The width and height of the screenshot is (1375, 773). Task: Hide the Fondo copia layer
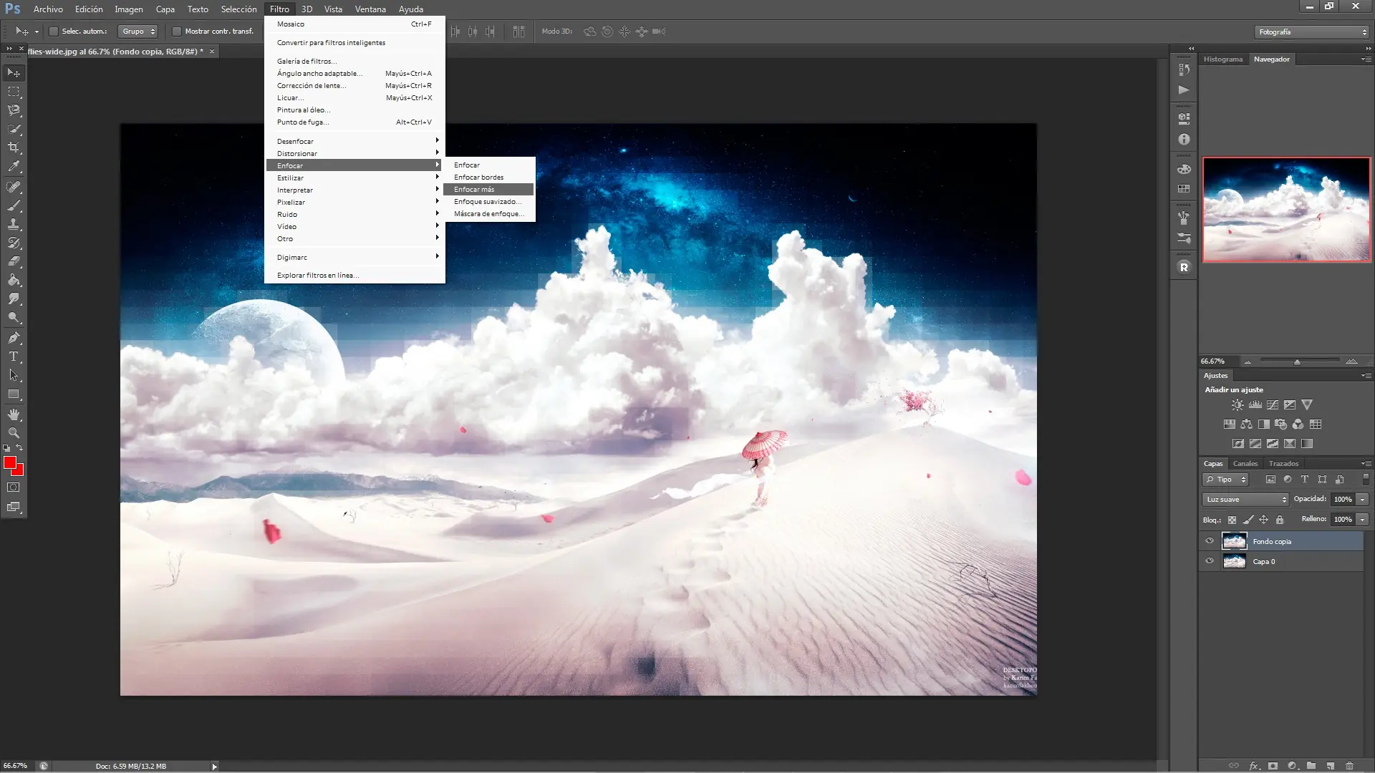1210,541
